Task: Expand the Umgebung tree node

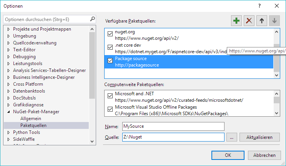Action: click(x=8, y=36)
